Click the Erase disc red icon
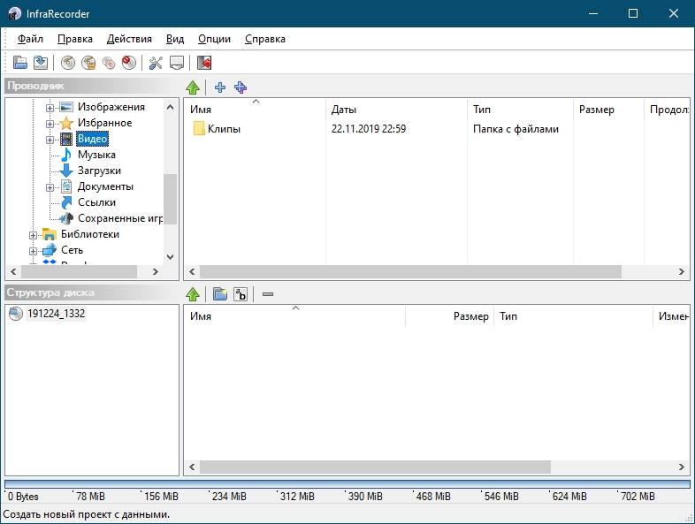The width and height of the screenshot is (695, 524). [129, 63]
